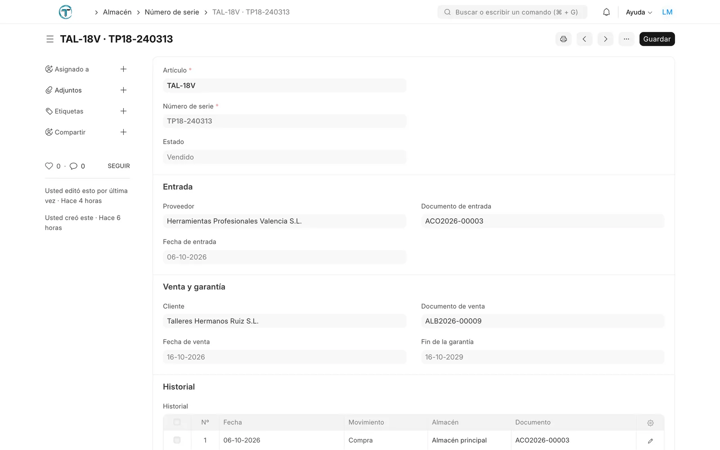Click SEGUIR to follow document

pos(119,166)
